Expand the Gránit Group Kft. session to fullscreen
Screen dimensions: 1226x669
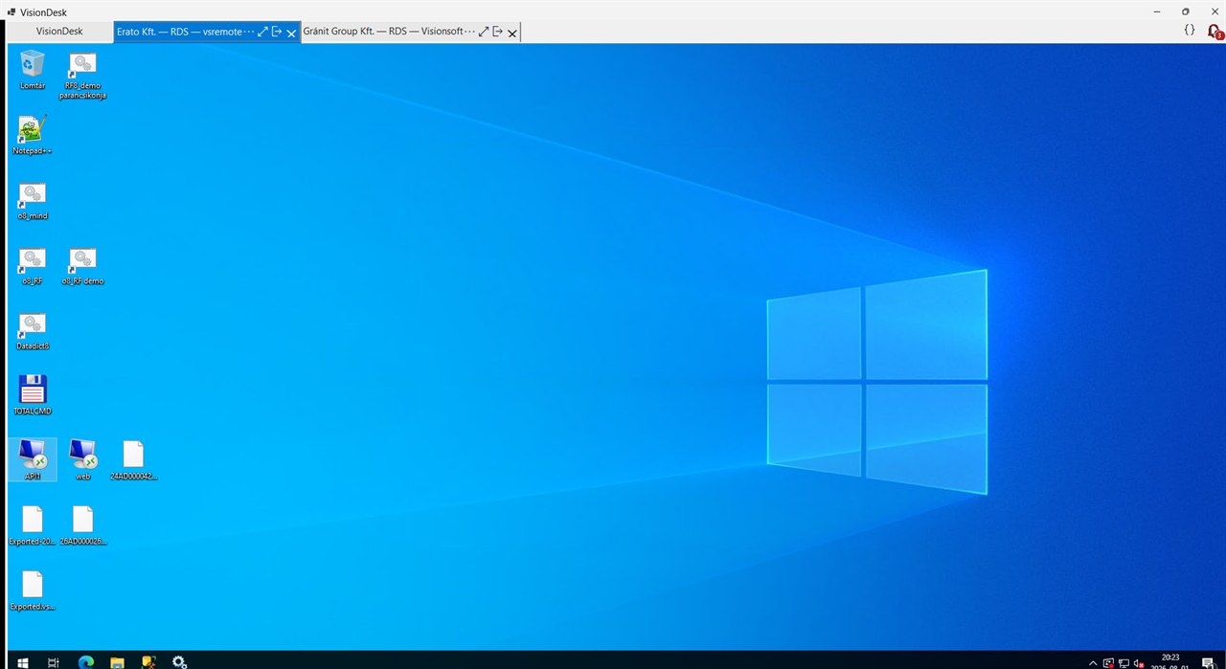point(484,32)
